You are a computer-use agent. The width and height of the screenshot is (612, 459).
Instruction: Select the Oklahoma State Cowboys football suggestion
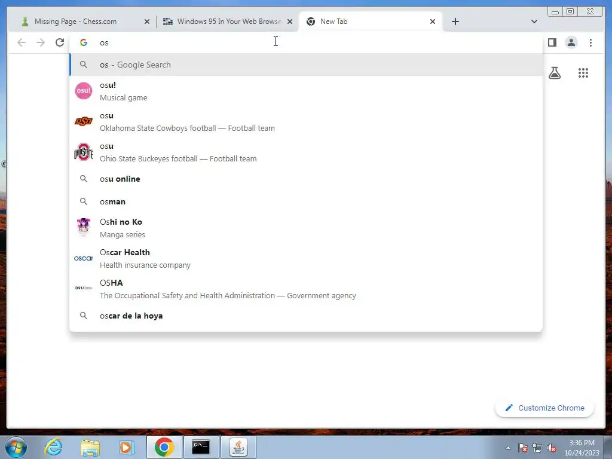pos(305,122)
